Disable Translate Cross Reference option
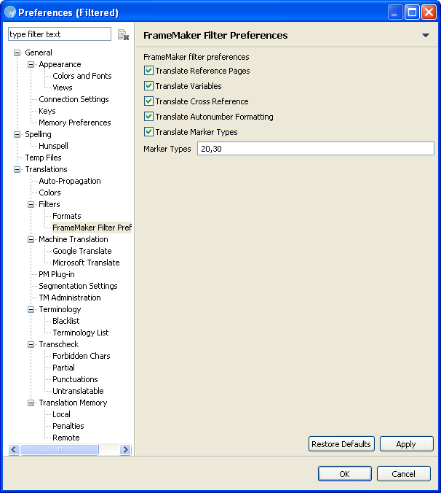 [148, 101]
